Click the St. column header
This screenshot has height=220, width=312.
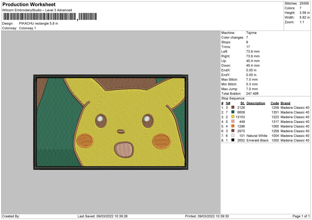pos(243,103)
